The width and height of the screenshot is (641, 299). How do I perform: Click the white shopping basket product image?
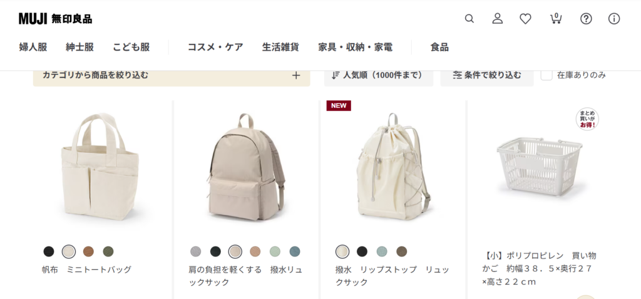tap(539, 166)
